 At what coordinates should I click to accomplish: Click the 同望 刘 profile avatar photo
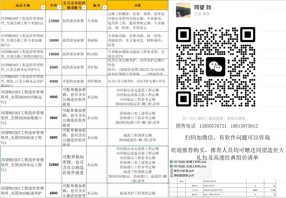point(183,10)
